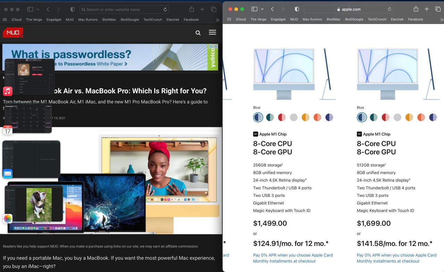444x272 pixels.
Task: Select the silver color for the $1,699 iMac
Action: tap(398, 117)
